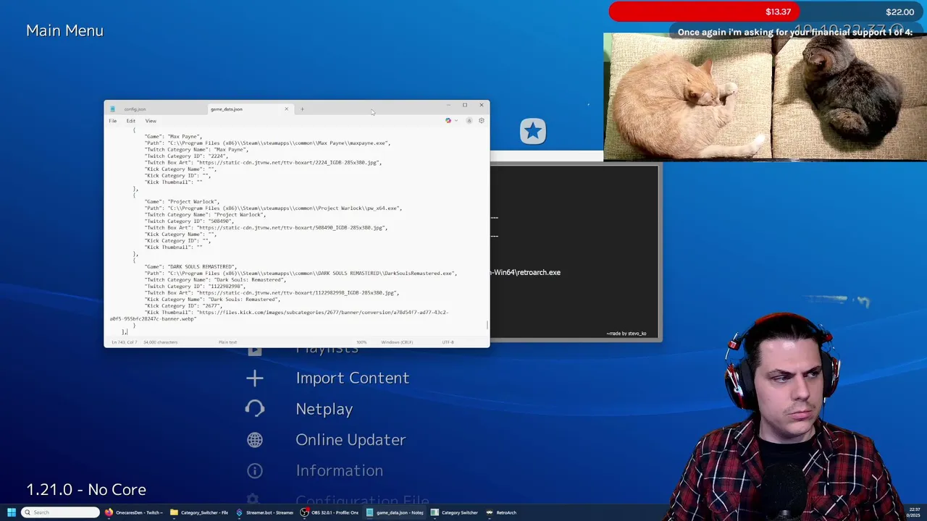Click the retroarch.exe path text in dark window

point(526,273)
